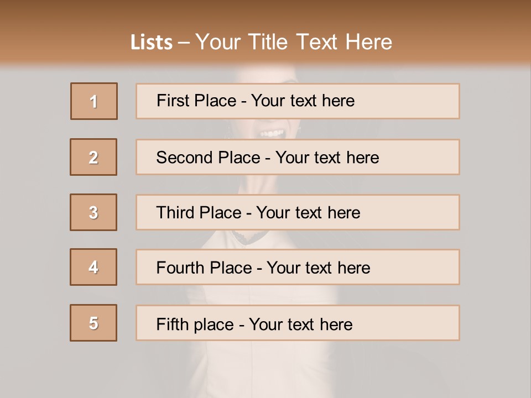Select the Fifth place text bar

298,323
